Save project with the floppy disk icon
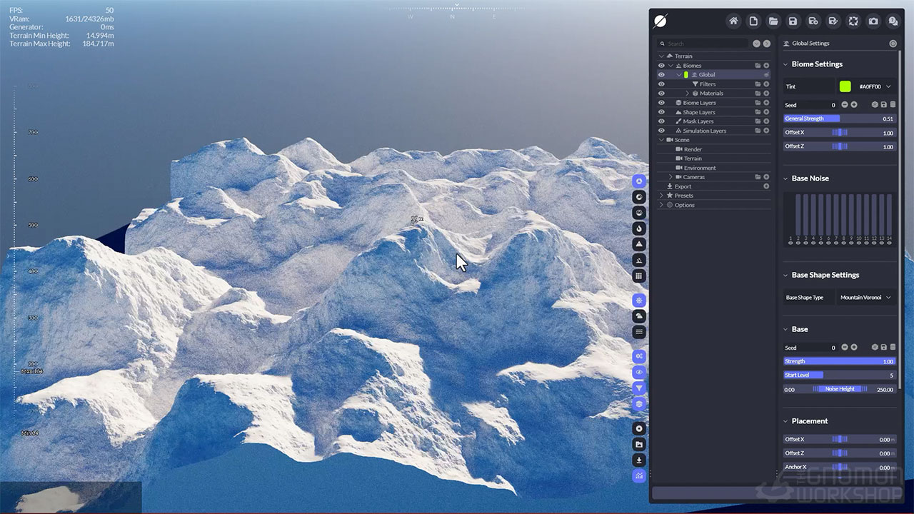 pyautogui.click(x=793, y=21)
